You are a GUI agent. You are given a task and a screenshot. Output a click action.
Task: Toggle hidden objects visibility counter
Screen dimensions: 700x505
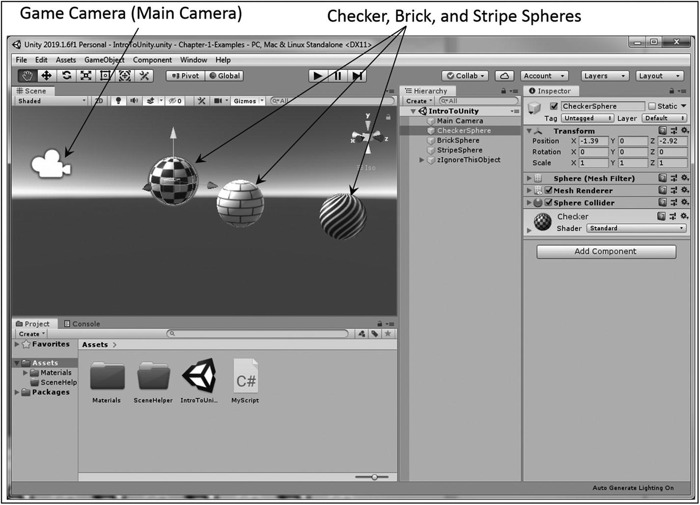(x=175, y=101)
